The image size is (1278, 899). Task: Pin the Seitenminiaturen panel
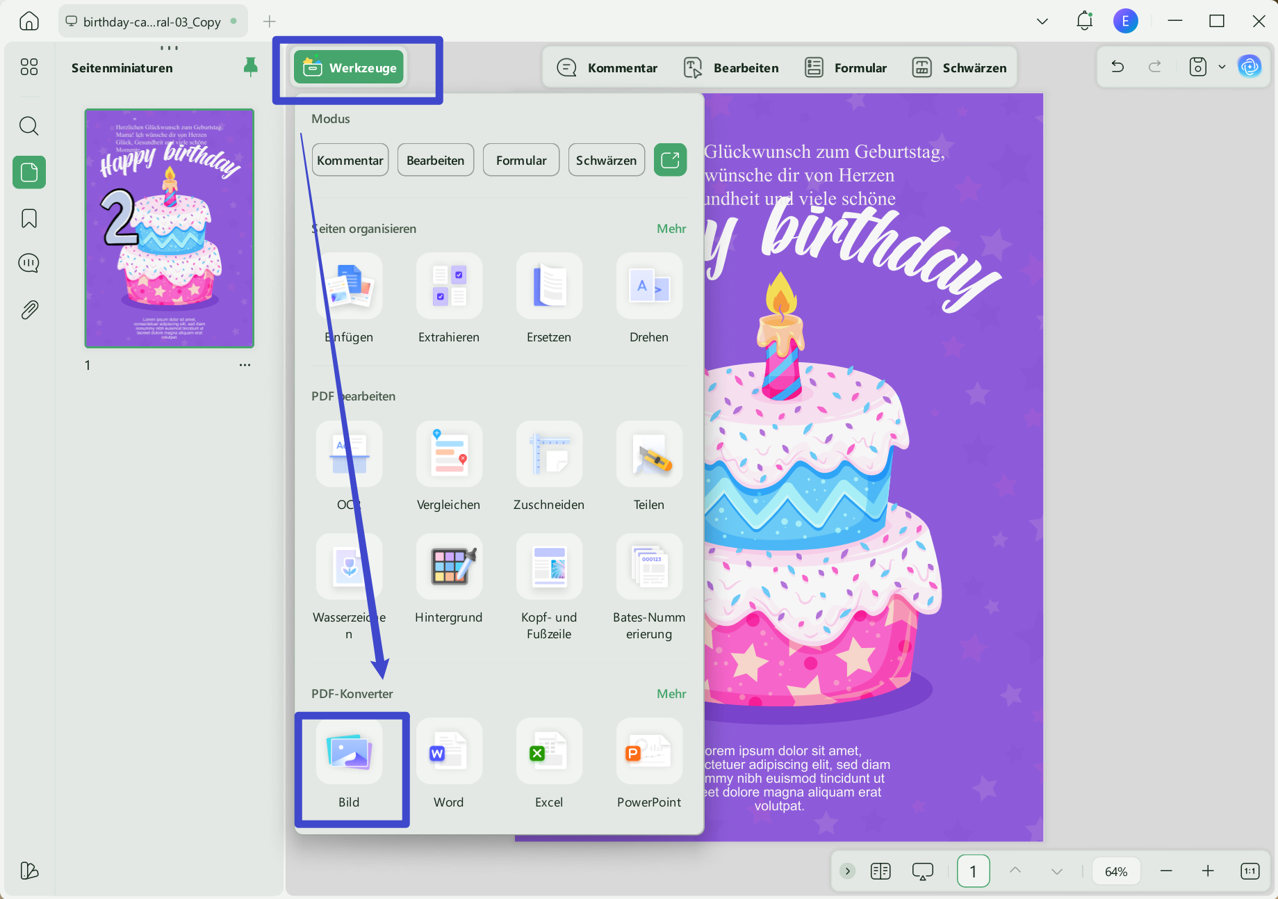click(251, 67)
